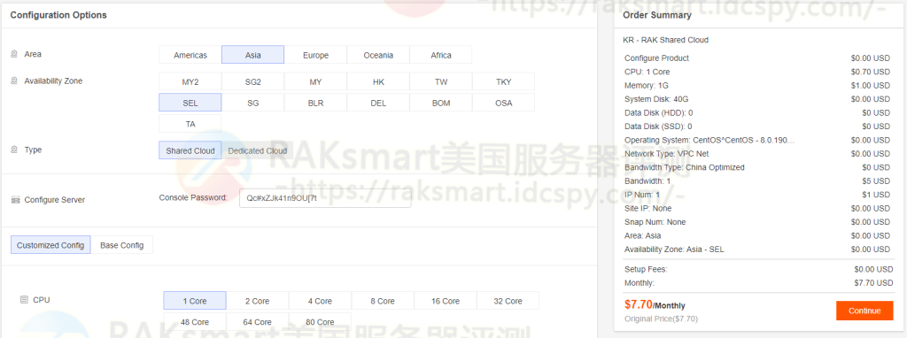Screen dimensions: 907x338
Task: Click the Snap Num: None row
Action: (x=757, y=222)
